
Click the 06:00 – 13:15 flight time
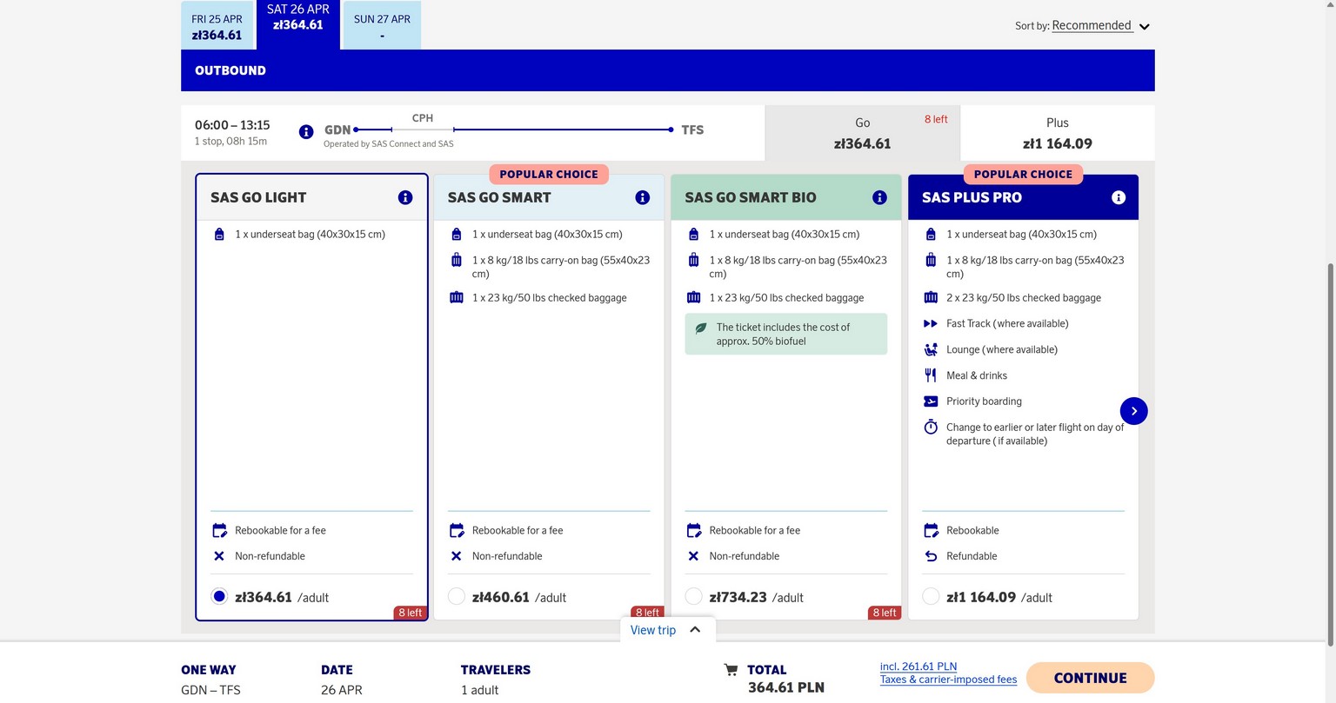click(x=232, y=125)
